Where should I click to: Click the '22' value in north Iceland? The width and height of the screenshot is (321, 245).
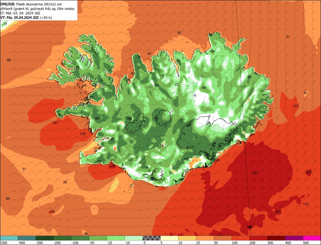[177, 84]
